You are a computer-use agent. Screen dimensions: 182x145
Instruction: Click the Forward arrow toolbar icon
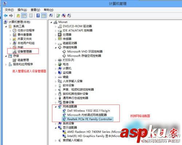tap(11, 16)
